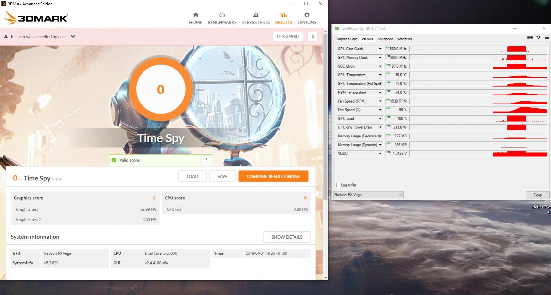The height and width of the screenshot is (295, 551).
Task: Open the SOC Clock sensor dropdown
Action: point(380,66)
